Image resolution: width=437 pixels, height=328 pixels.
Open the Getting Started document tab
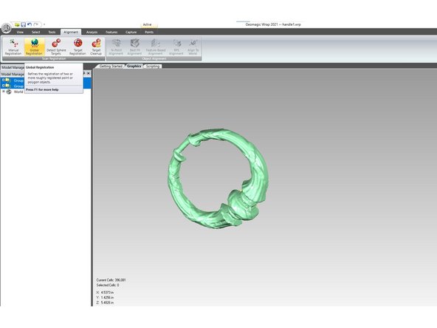(x=111, y=66)
